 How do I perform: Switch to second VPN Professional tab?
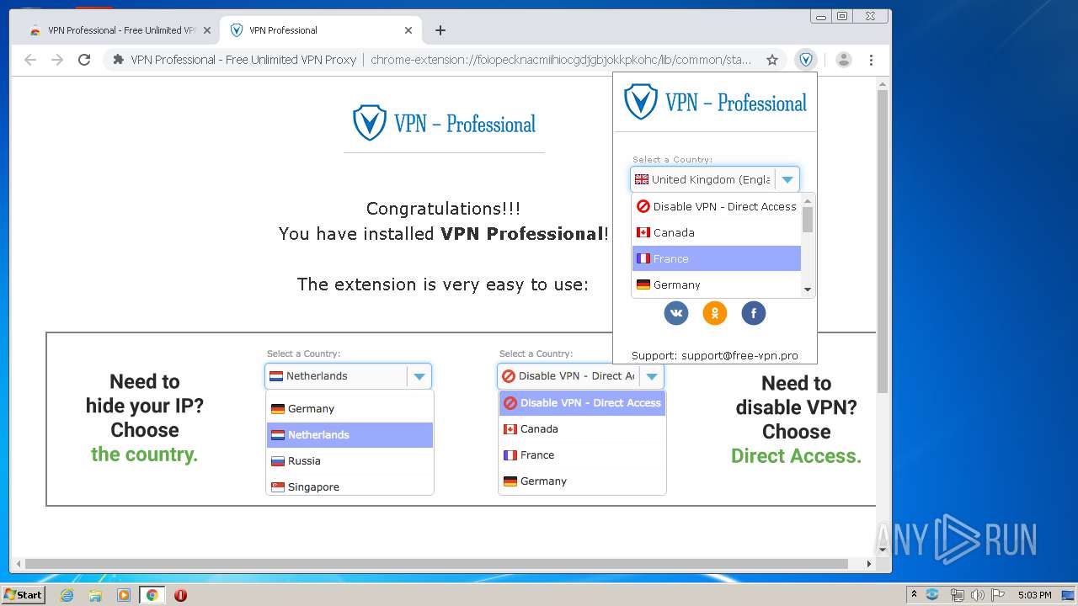click(320, 30)
